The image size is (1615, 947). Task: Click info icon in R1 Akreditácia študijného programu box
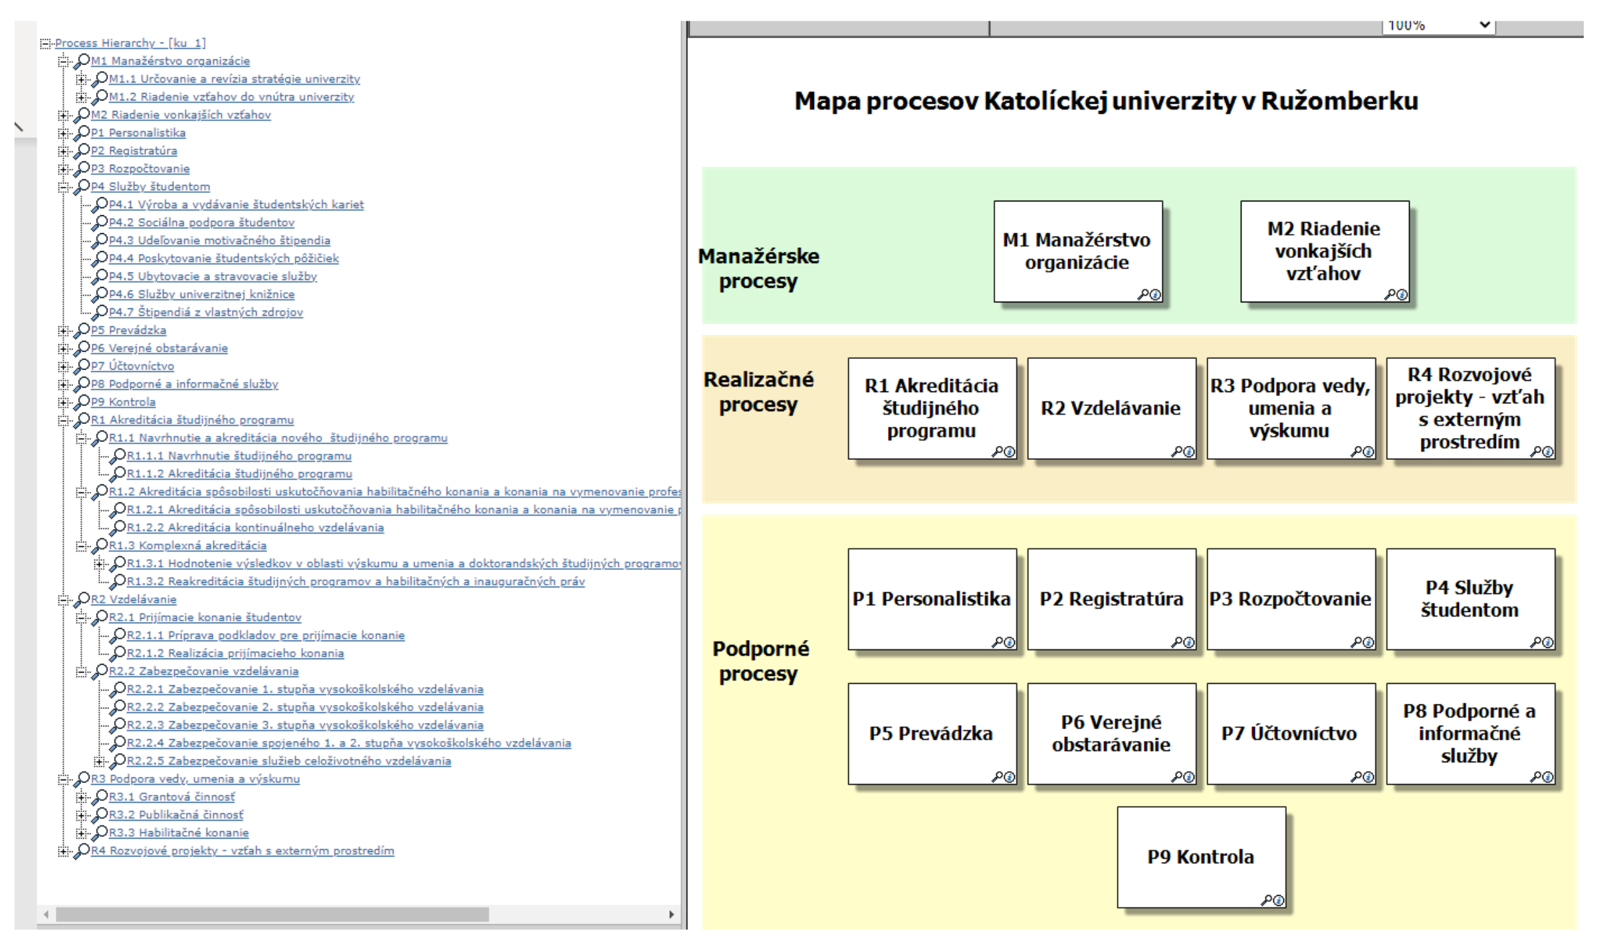1010,452
